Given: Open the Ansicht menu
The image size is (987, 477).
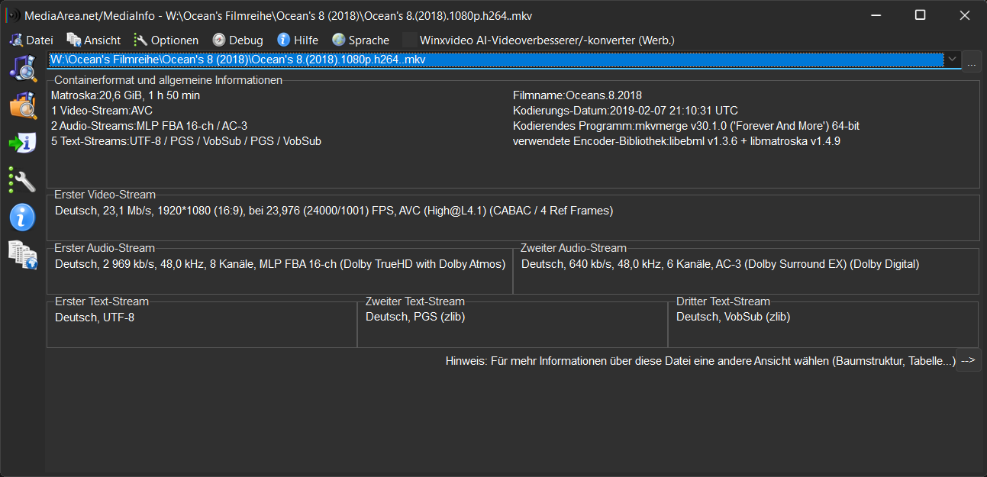Looking at the screenshot, I should [94, 40].
